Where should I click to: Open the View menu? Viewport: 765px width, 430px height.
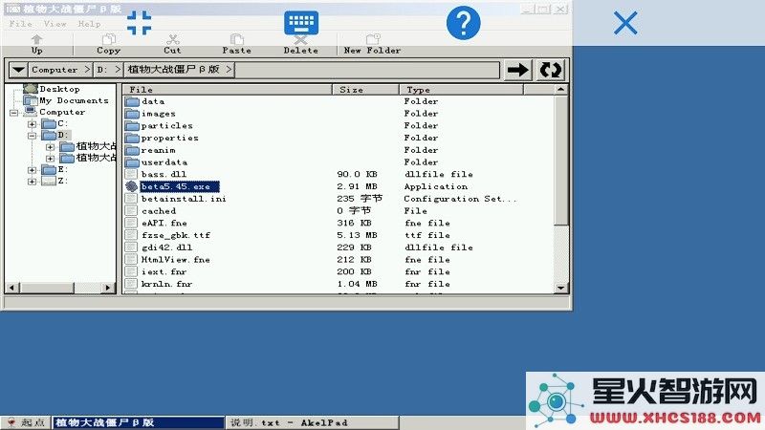[x=55, y=23]
